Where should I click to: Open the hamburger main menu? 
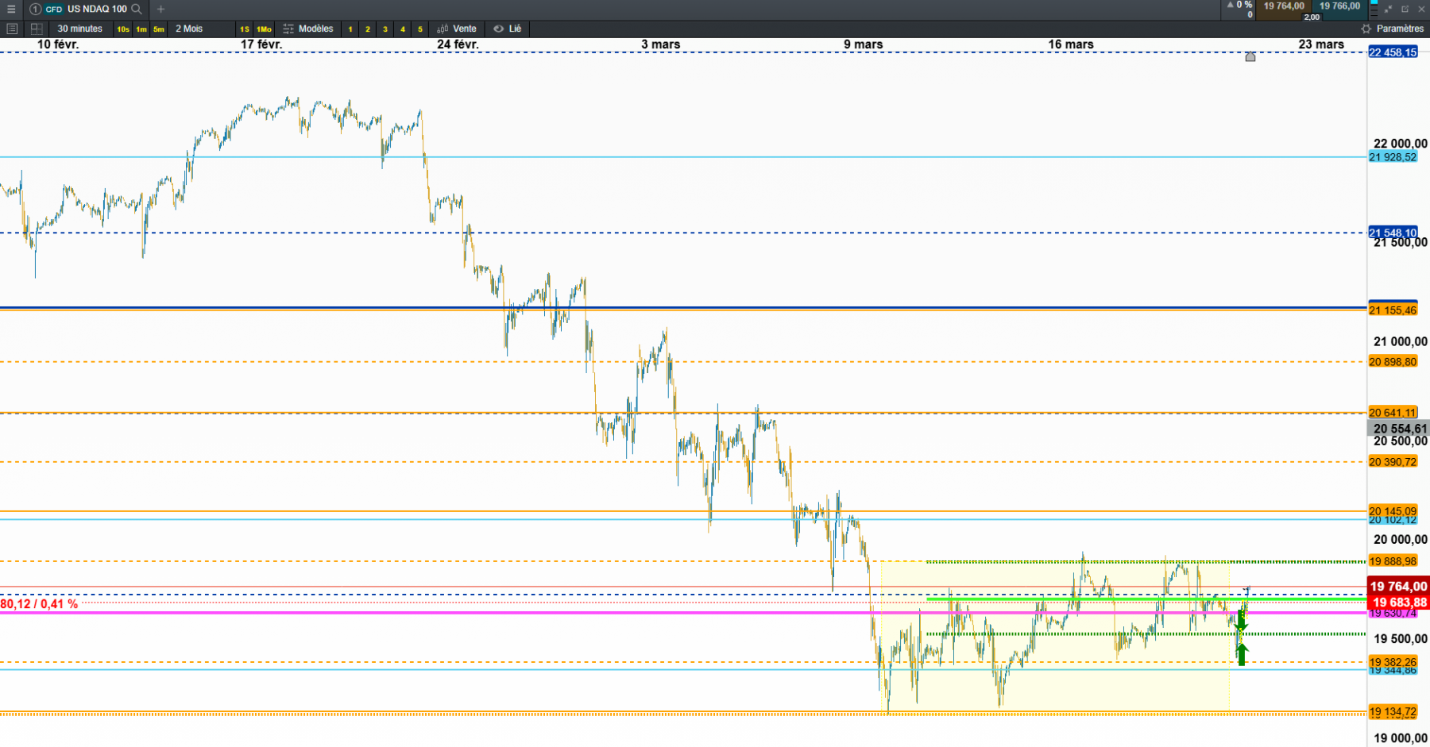(11, 9)
